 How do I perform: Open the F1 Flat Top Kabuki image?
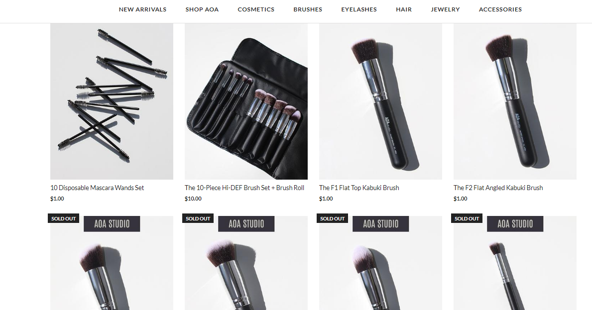[x=380, y=101]
